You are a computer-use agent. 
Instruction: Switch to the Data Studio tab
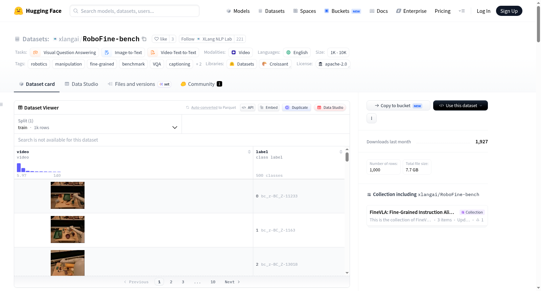(x=81, y=84)
